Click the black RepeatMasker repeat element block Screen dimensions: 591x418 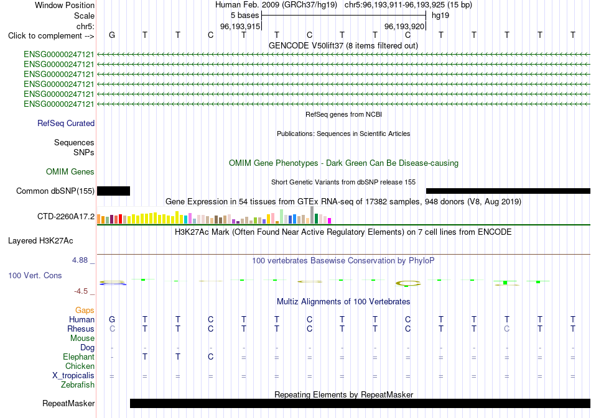[x=360, y=403]
